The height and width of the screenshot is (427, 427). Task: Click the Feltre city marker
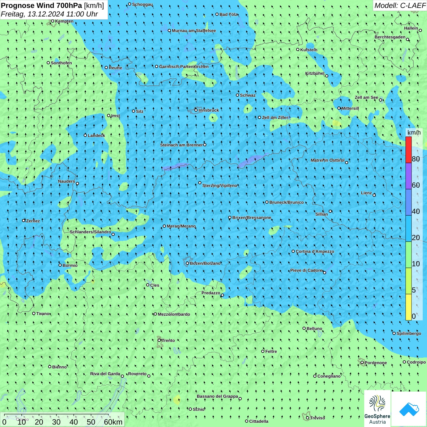[263, 351]
